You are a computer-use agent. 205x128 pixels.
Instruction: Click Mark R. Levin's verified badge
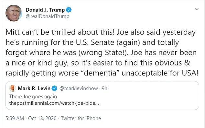[55, 88]
